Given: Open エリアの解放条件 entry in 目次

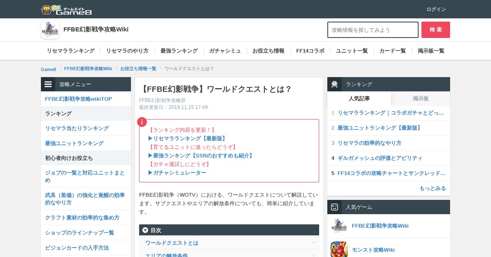Looking at the screenshot, I should (167, 255).
